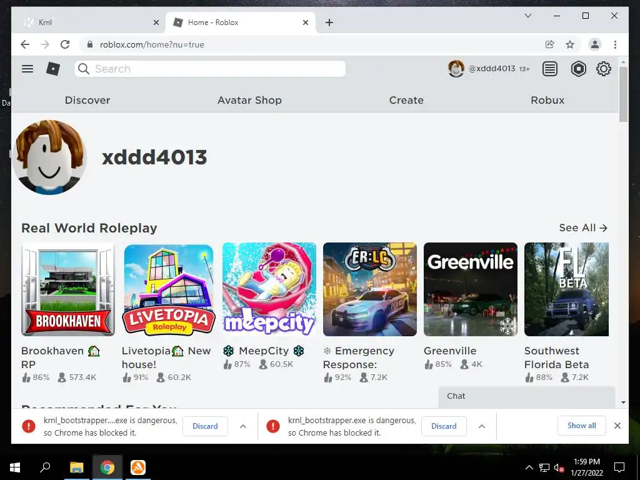Bookmark this page with the star
This screenshot has height=480, width=640.
[570, 44]
